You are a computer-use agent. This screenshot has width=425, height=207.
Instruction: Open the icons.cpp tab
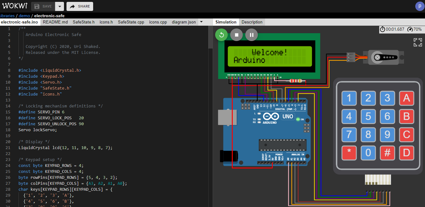158,22
